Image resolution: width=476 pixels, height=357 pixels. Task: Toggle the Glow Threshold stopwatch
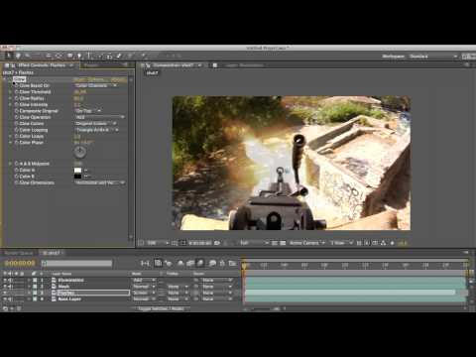click(x=16, y=92)
